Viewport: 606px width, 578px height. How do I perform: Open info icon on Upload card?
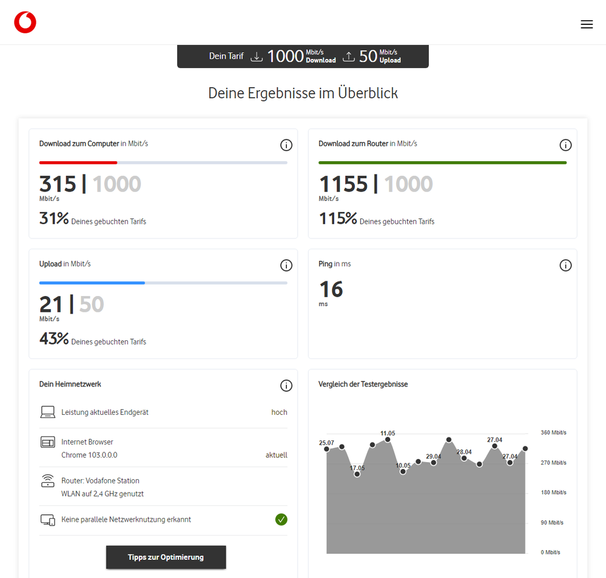tap(286, 266)
